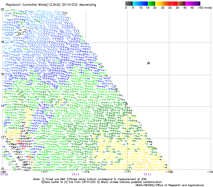This screenshot has height=187, width=213.
Task: Click the small island outline marker on the map
Action: point(149,63)
